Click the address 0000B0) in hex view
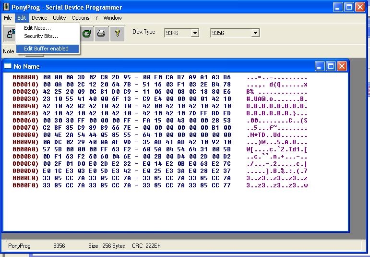The height and width of the screenshot is (257, 370). [25, 157]
